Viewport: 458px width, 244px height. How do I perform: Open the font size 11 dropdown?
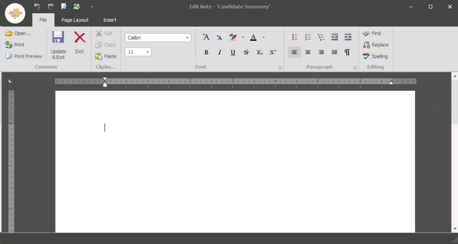pos(148,52)
